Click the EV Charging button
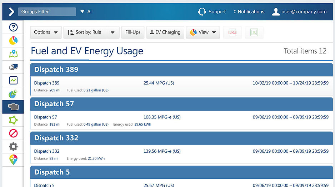335x187 pixels. [x=165, y=32]
